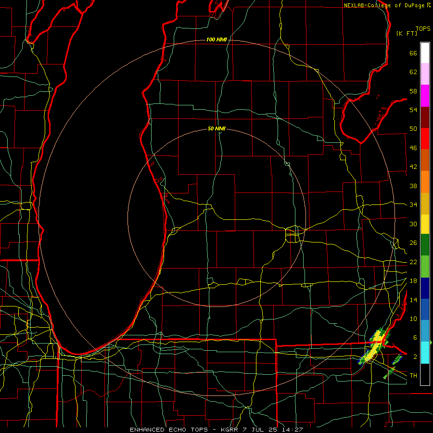The image size is (433, 433).
Task: Click the yellow echo top storm cell
Action: click(x=375, y=346)
